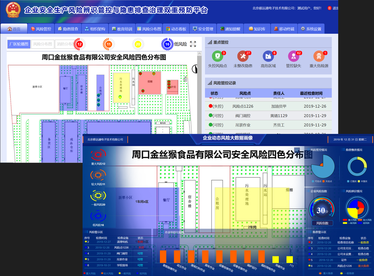Screen dimensions: 374x276
Task: Click the 失控风险点 green shield icon
Action: [x=217, y=56]
